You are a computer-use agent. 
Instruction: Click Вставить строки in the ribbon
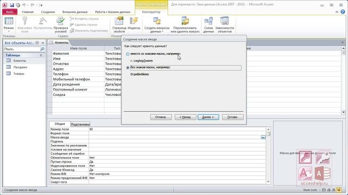click(x=84, y=19)
